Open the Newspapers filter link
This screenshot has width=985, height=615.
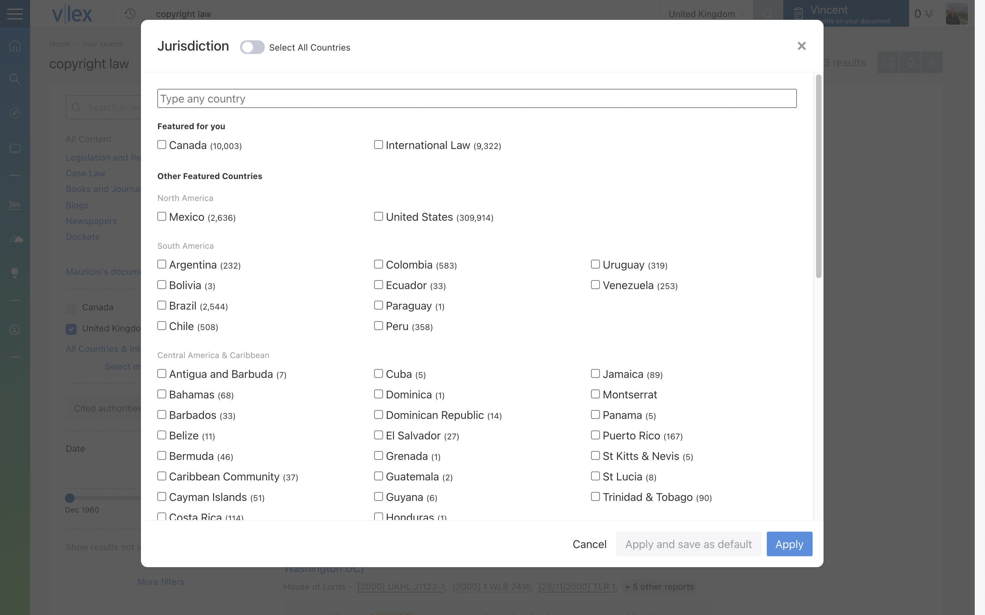coord(91,221)
